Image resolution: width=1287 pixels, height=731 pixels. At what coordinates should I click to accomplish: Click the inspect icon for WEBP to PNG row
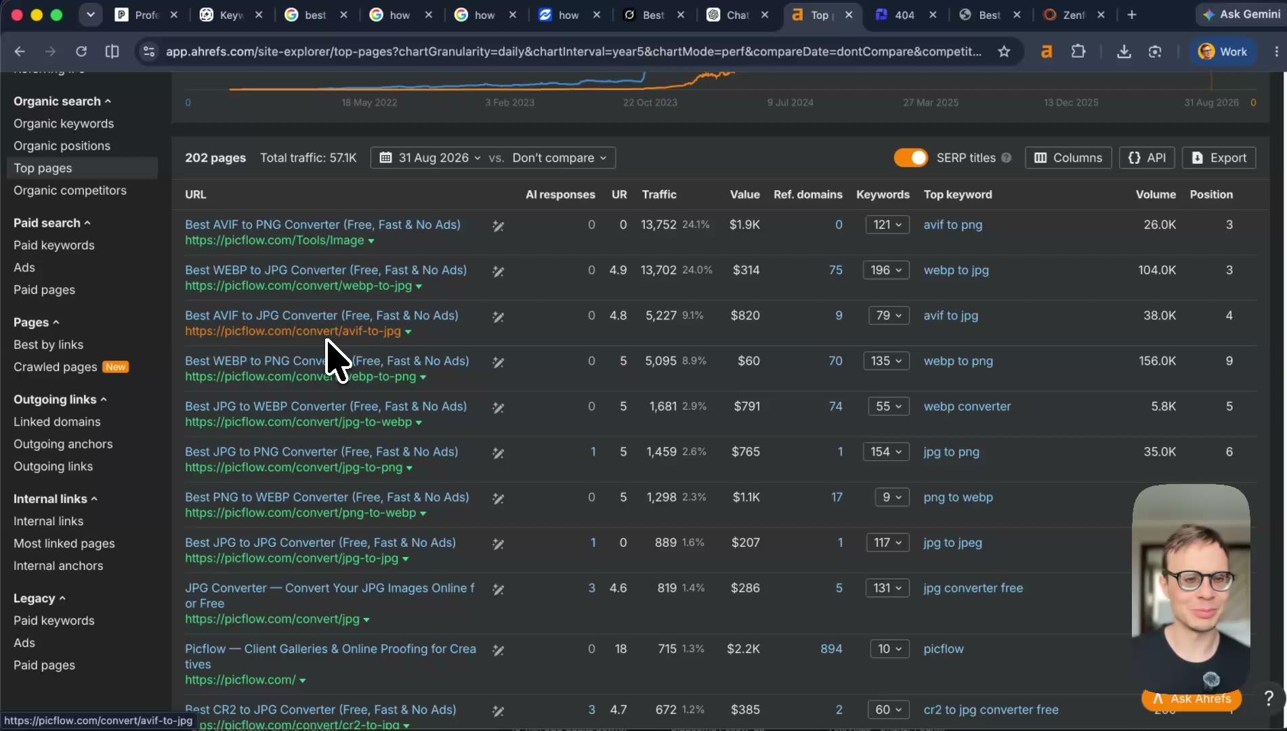(x=498, y=362)
